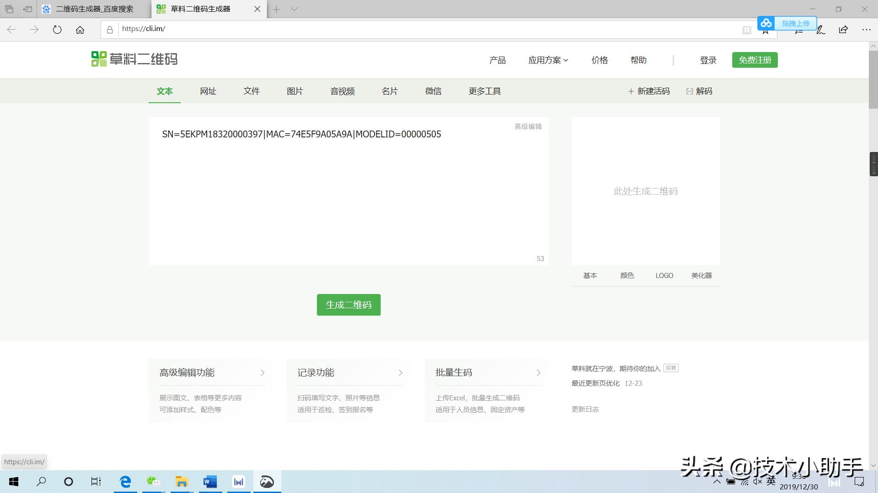Click the 免费注册 button
Screen dimensions: 878x493
(755, 60)
